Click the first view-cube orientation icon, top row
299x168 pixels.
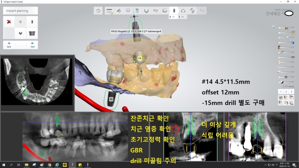[x=281, y=98]
